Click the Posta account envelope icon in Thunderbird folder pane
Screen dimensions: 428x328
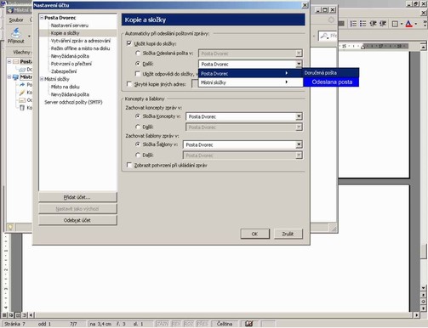click(x=16, y=61)
